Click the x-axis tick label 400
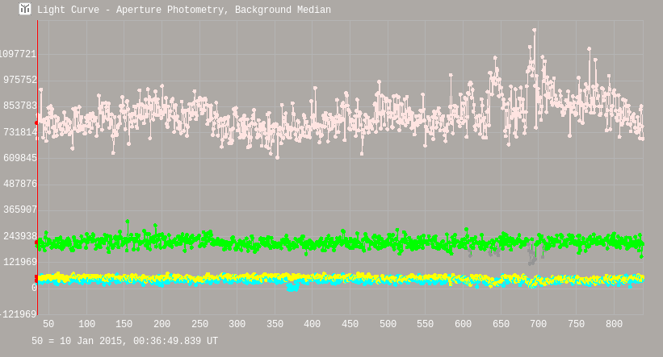The width and height of the screenshot is (663, 357). tap(313, 324)
